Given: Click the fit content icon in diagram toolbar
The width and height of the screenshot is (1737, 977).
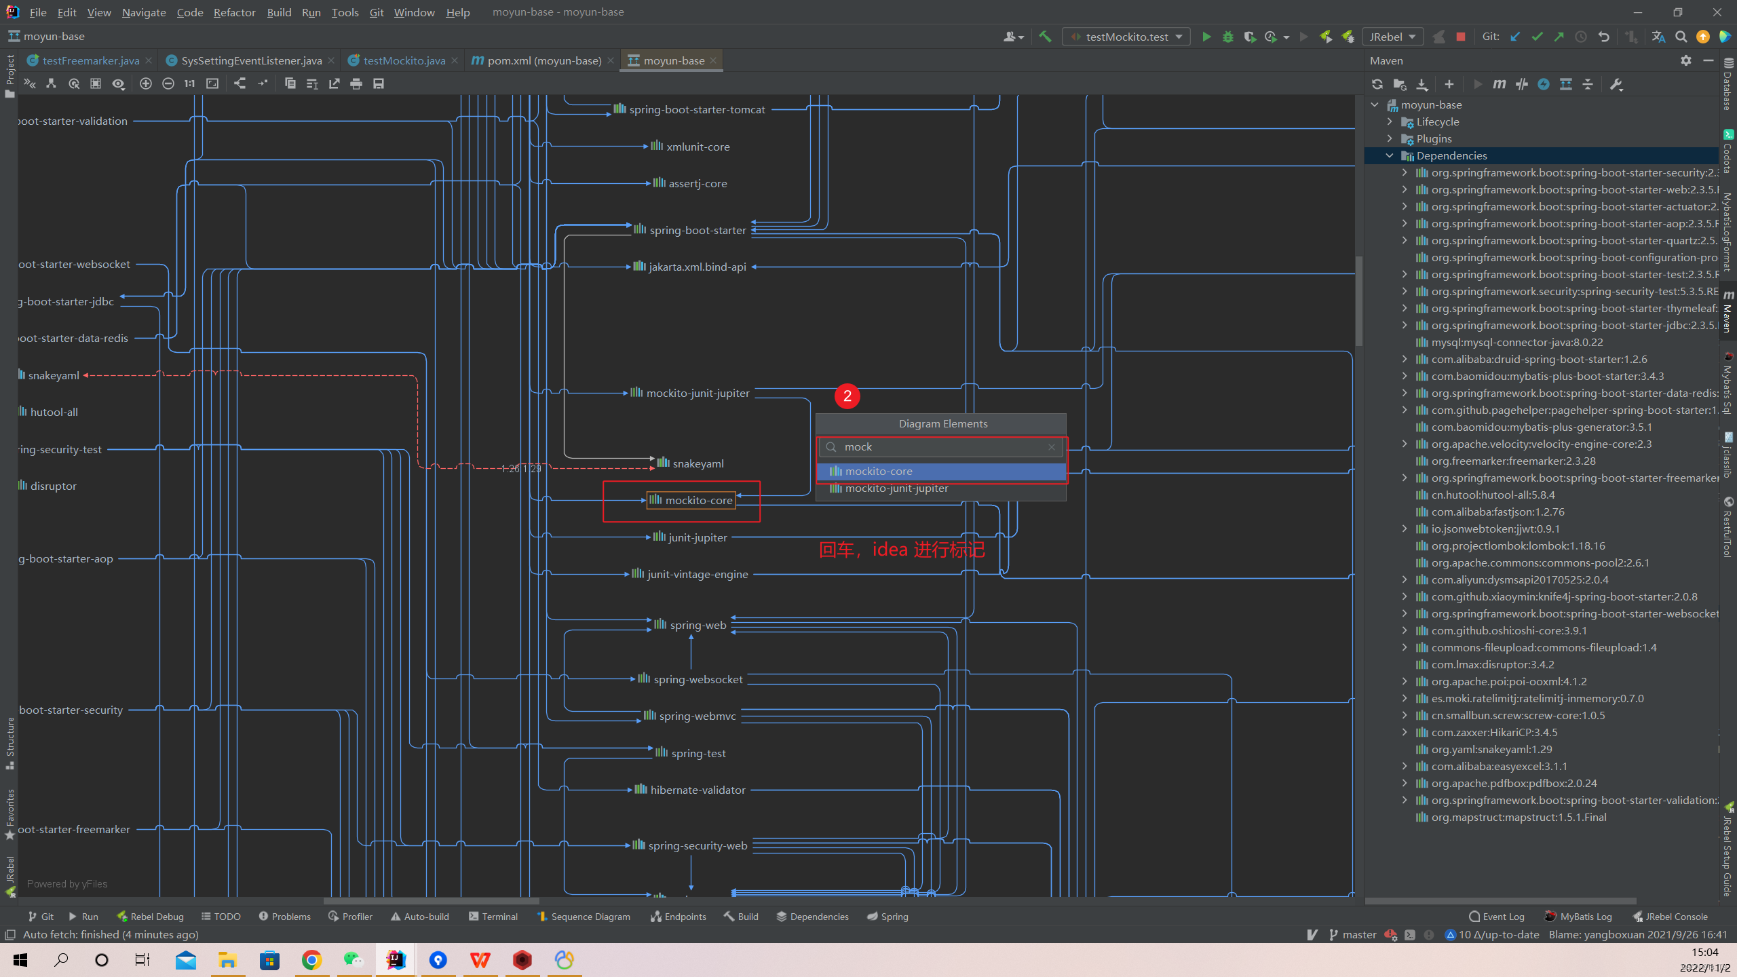Looking at the screenshot, I should point(212,83).
